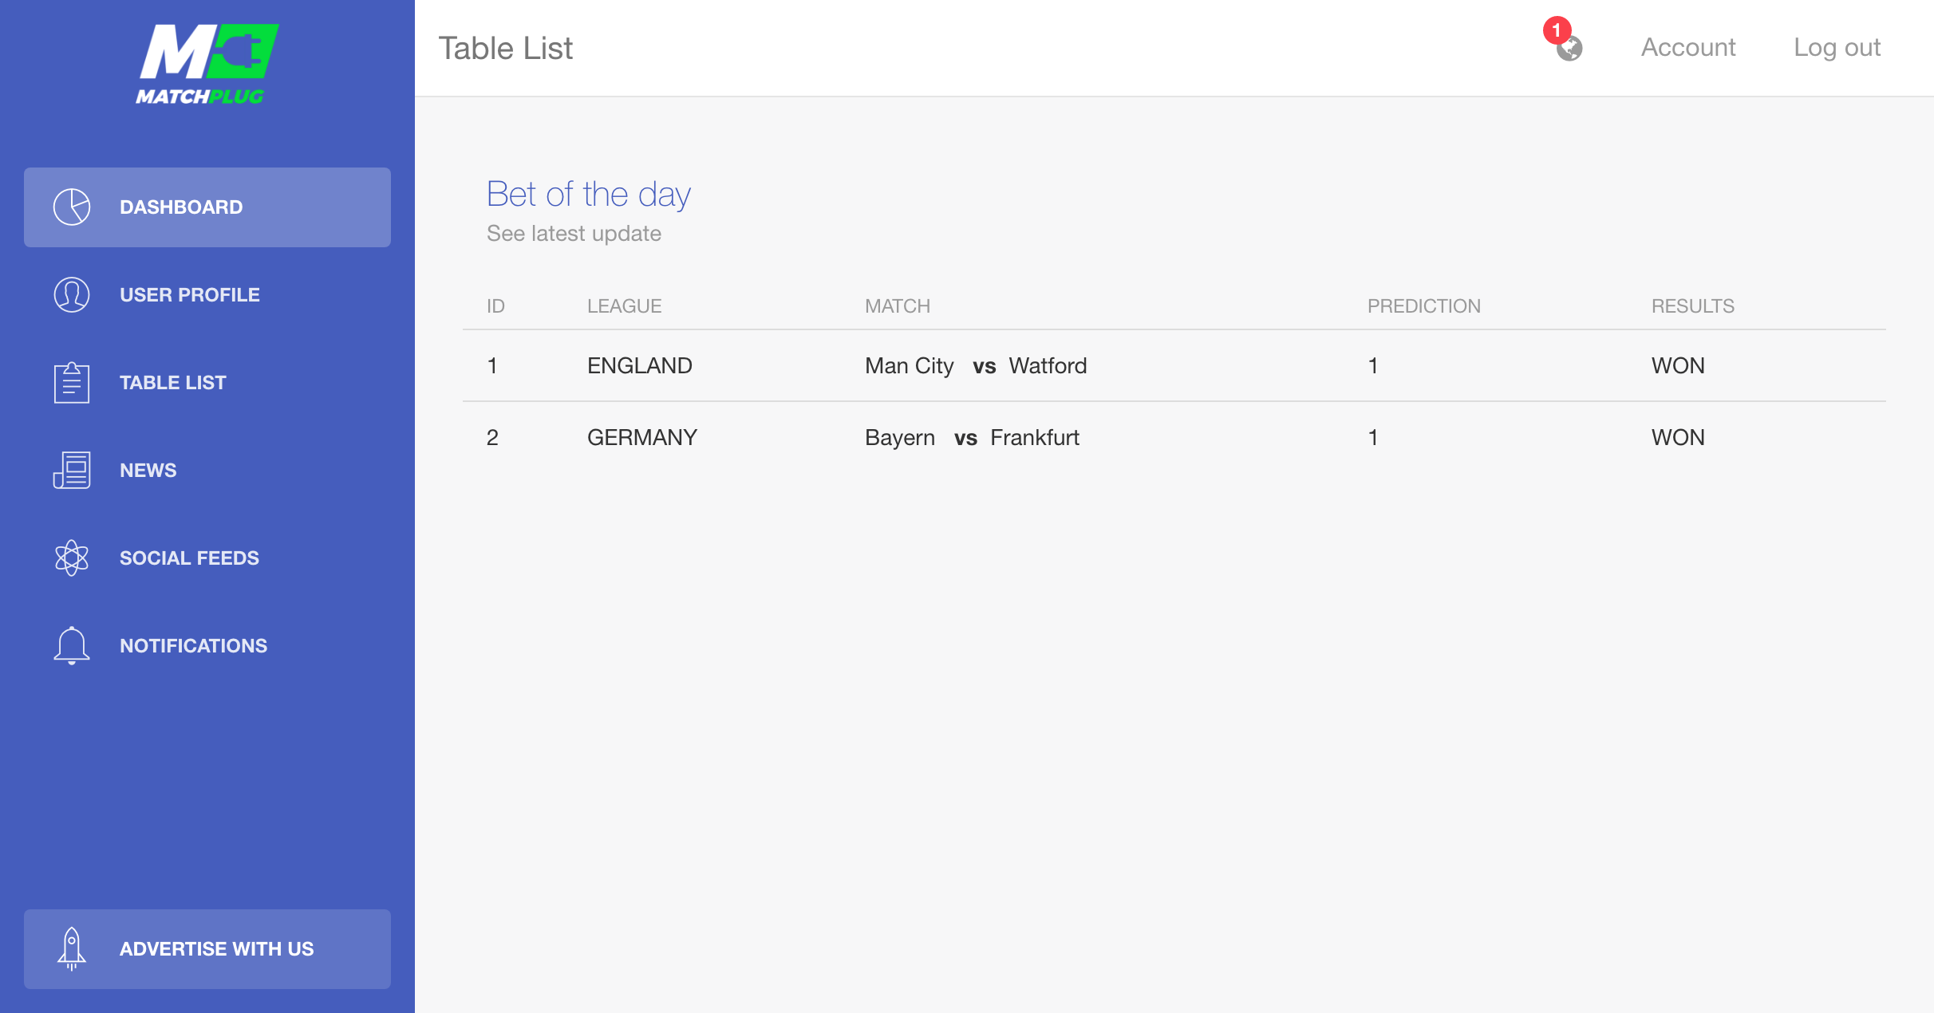The height and width of the screenshot is (1013, 1934).
Task: Select the Bayern vs Frankfurt row
Action: coord(972,438)
